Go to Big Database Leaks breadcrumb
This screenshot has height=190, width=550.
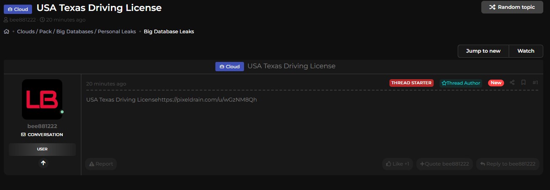169,32
